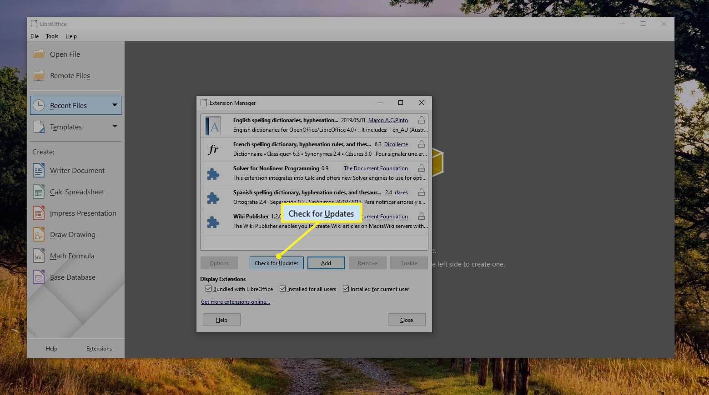Select the Base Database label

click(73, 277)
